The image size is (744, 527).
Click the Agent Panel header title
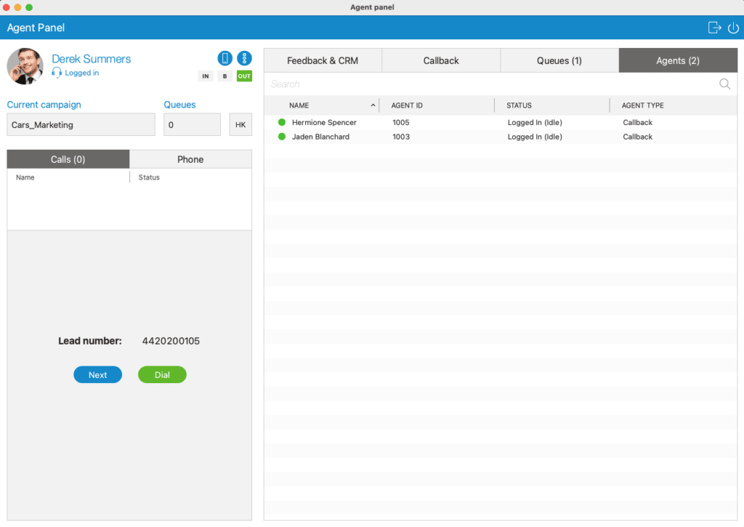(36, 28)
